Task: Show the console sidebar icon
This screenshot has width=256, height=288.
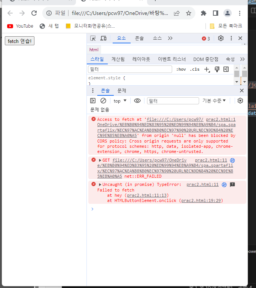Action: tap(93, 101)
